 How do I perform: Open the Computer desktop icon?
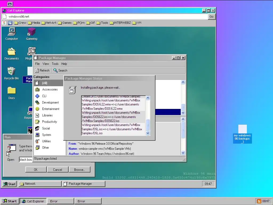point(11,34)
